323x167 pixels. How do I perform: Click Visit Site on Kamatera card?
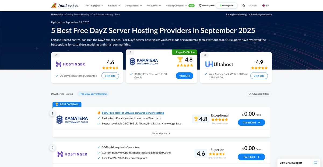pos(185,76)
